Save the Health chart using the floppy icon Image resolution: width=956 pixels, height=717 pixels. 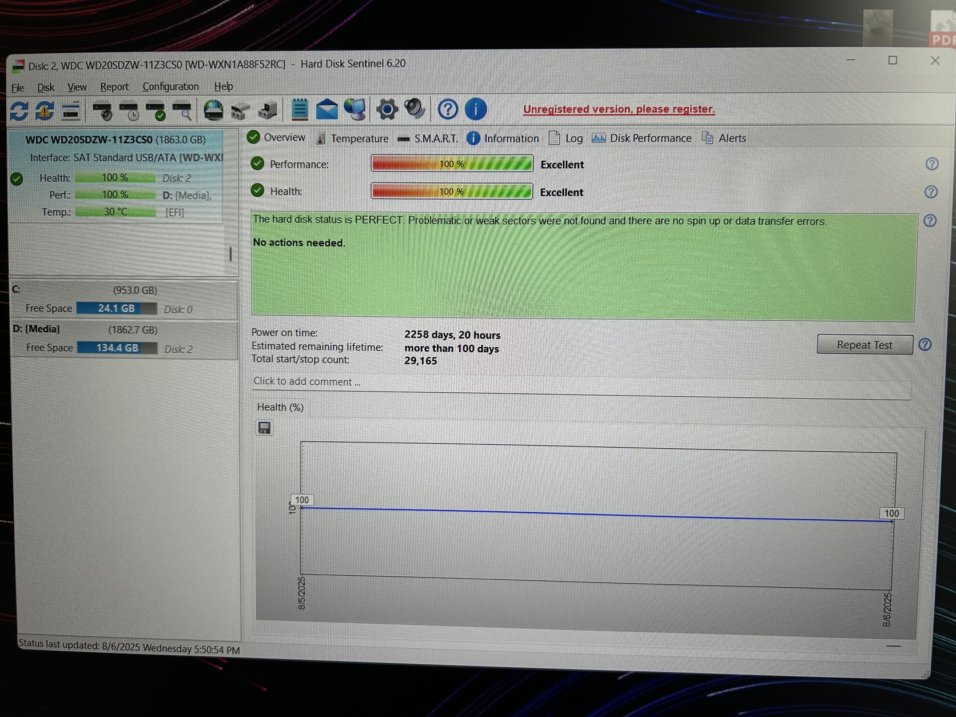point(264,428)
